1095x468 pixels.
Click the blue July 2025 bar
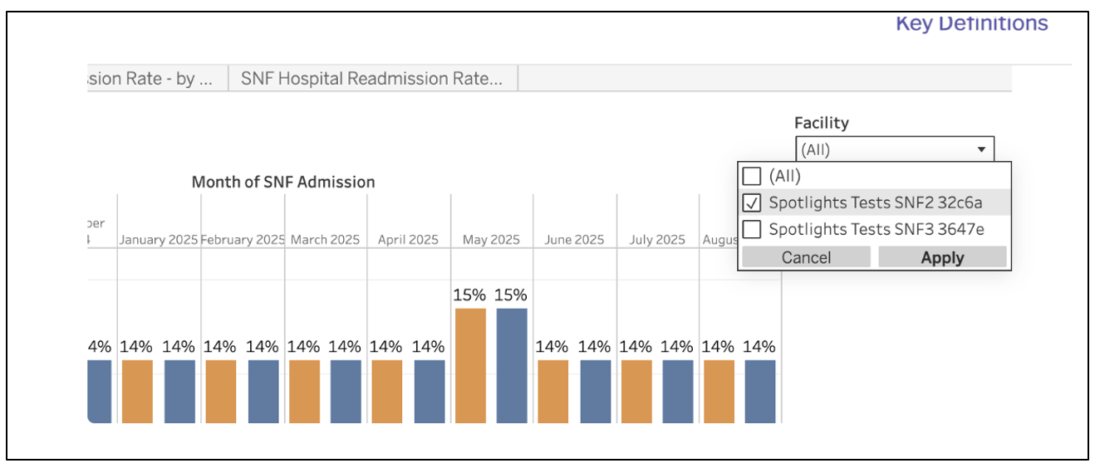[677, 391]
